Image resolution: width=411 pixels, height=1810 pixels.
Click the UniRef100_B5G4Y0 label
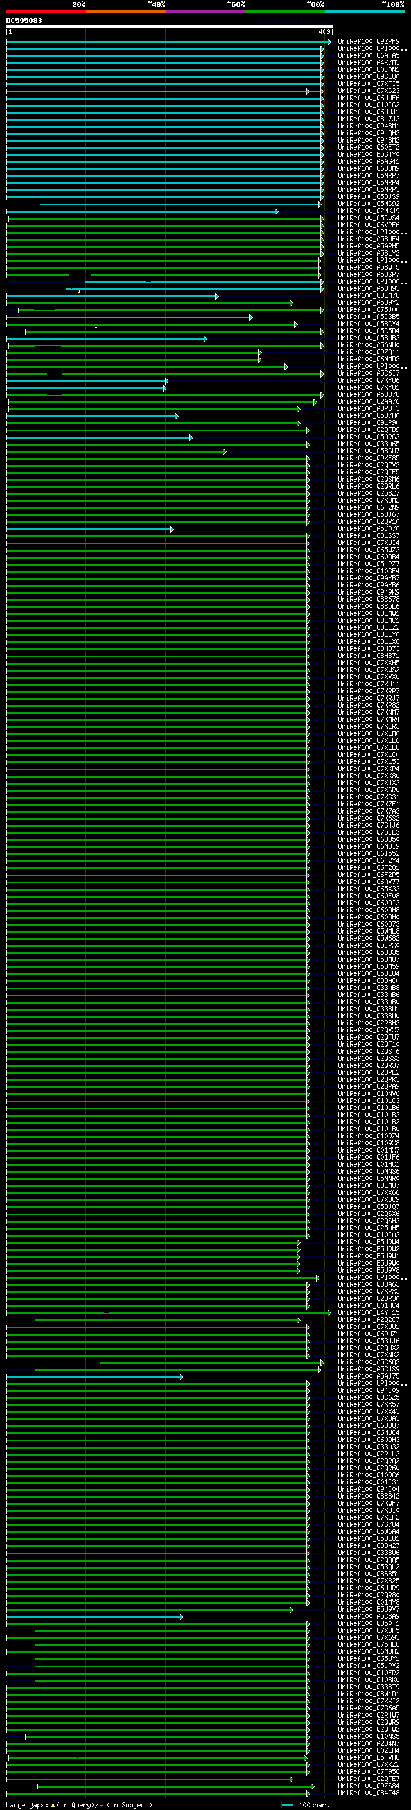[368, 154]
